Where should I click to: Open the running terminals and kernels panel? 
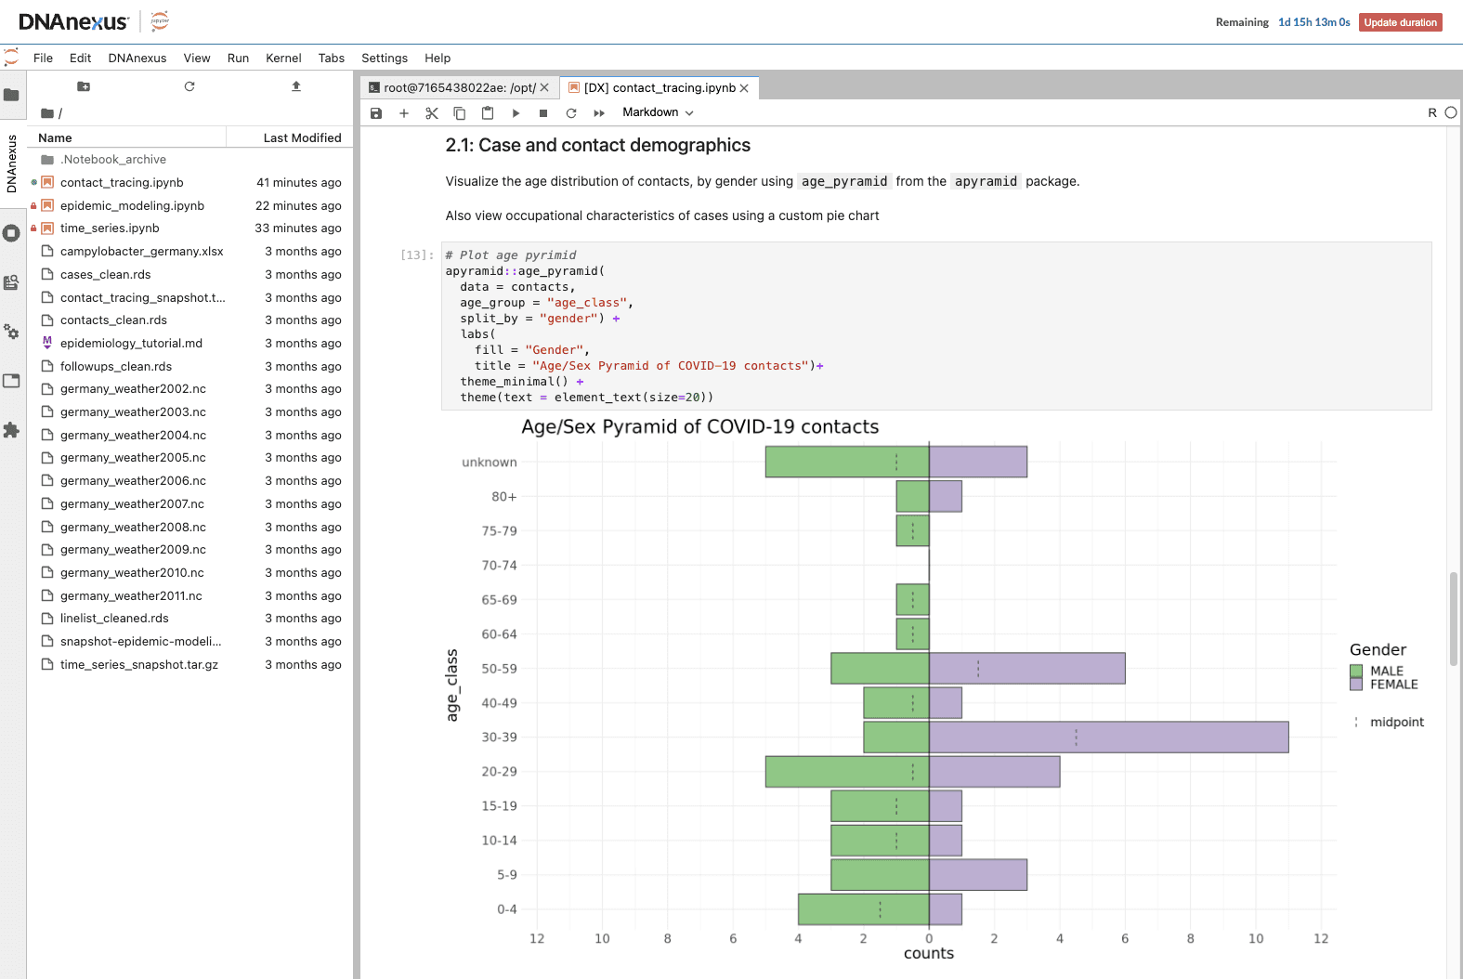click(x=12, y=233)
